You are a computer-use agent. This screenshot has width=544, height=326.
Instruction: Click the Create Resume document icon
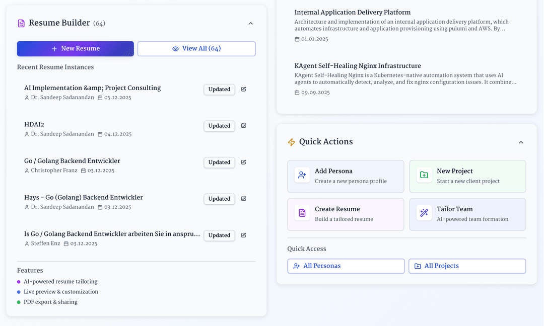[302, 213]
